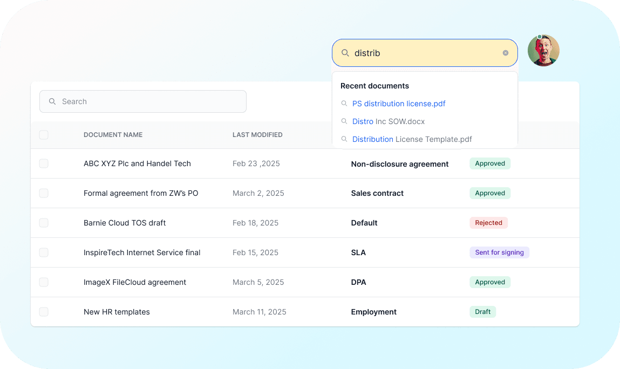
Task: Click the search icon next to Distribution License Template.pdf
Action: (x=344, y=139)
